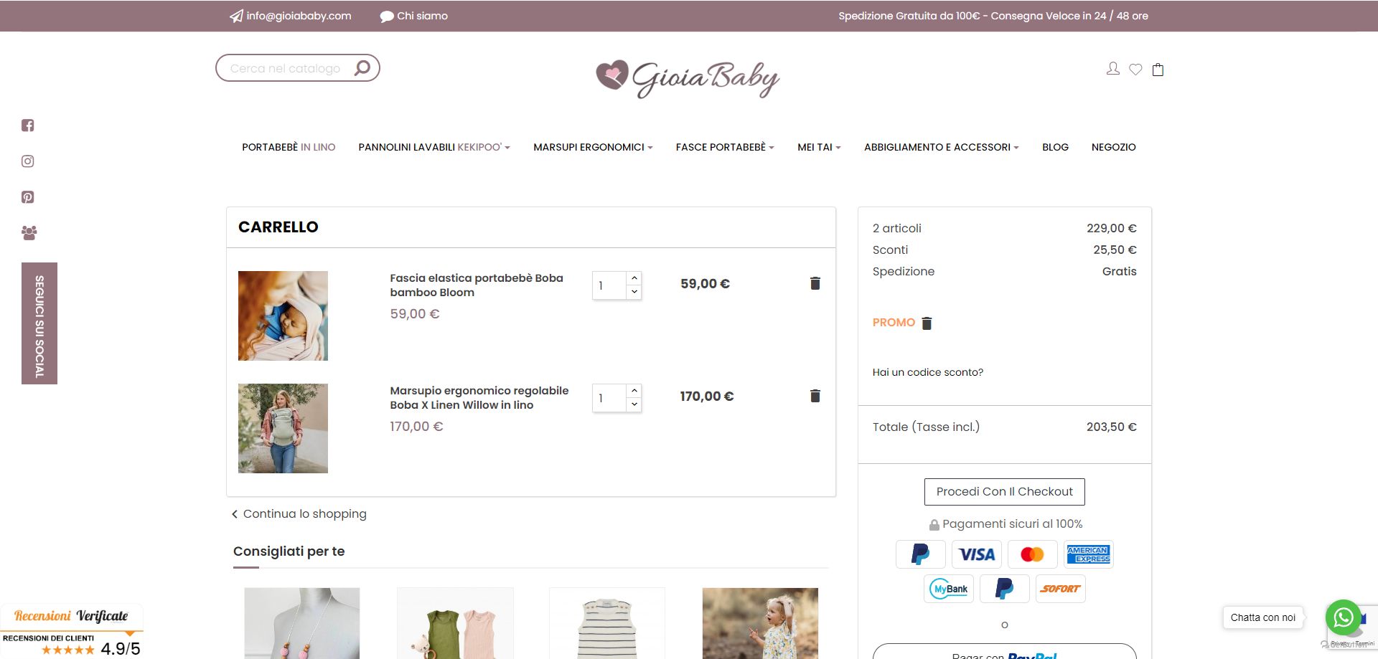1378x659 pixels.
Task: Open the wishlist heart icon
Action: [x=1135, y=70]
